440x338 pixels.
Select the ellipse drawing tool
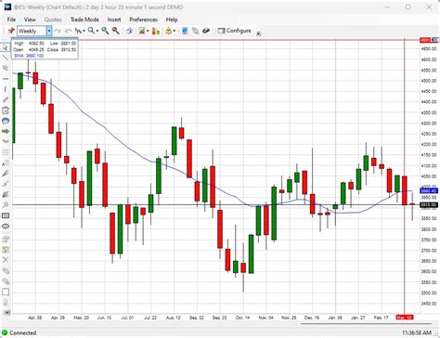point(6,227)
